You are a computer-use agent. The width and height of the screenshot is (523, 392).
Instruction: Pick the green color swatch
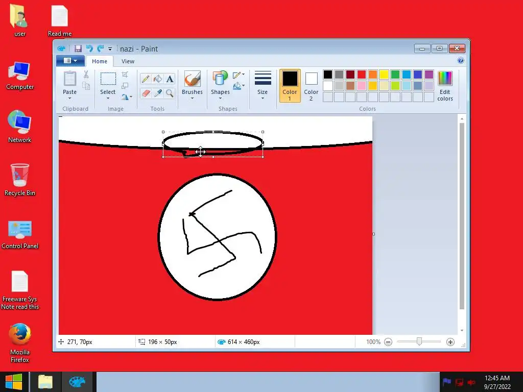click(395, 75)
